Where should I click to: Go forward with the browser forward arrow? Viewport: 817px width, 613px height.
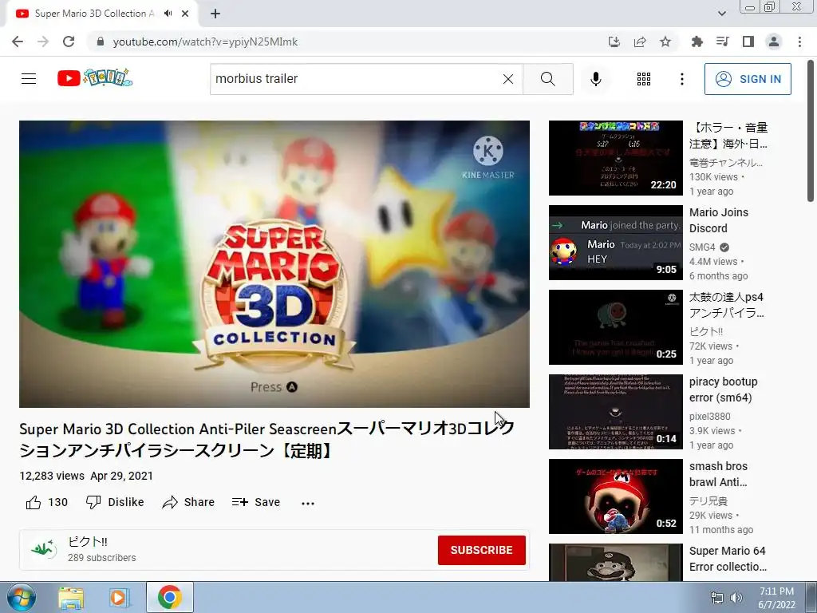coord(43,42)
